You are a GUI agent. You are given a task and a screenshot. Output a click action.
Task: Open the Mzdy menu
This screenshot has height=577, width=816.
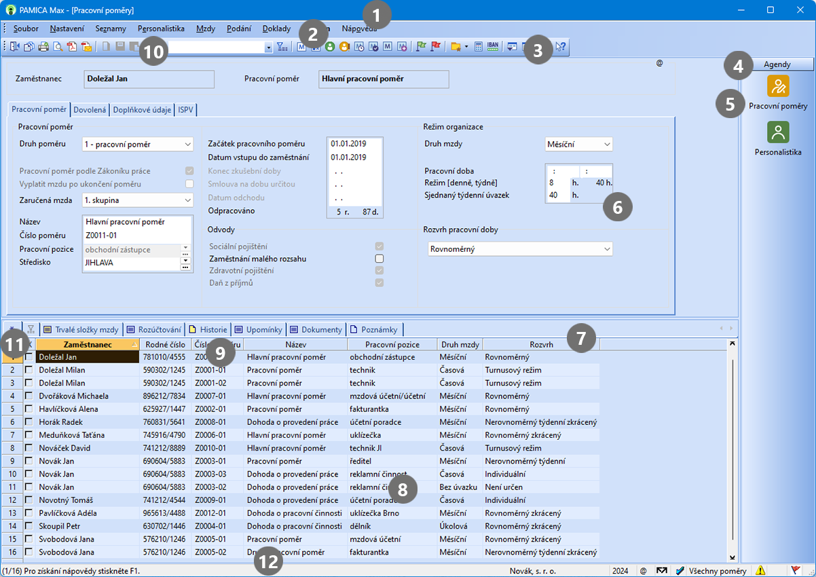point(206,29)
